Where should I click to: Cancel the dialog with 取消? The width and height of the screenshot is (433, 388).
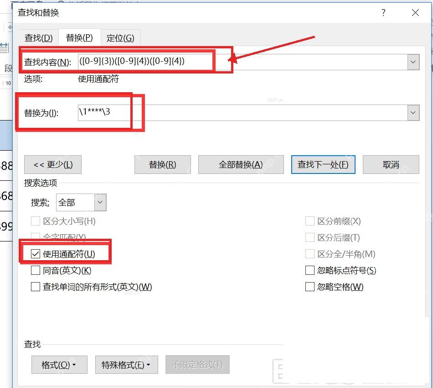point(391,164)
